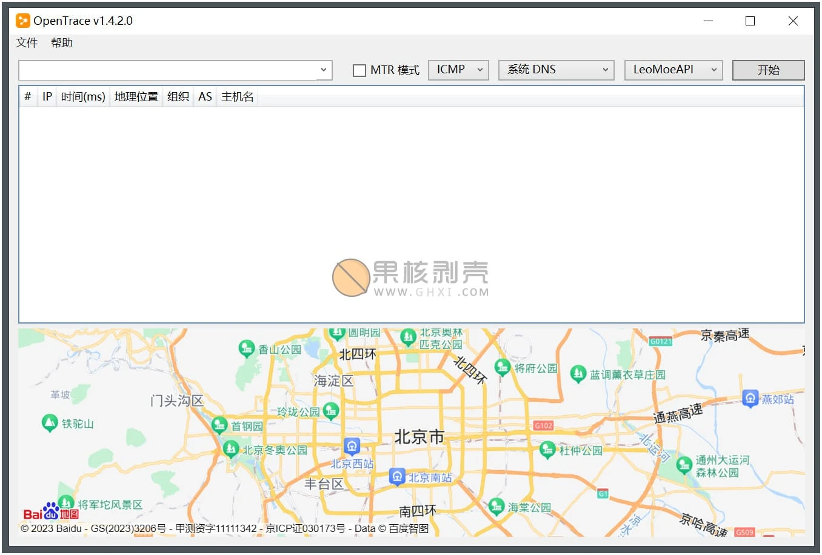
Task: Click the Baidu copyright notice text
Action: tap(225, 528)
